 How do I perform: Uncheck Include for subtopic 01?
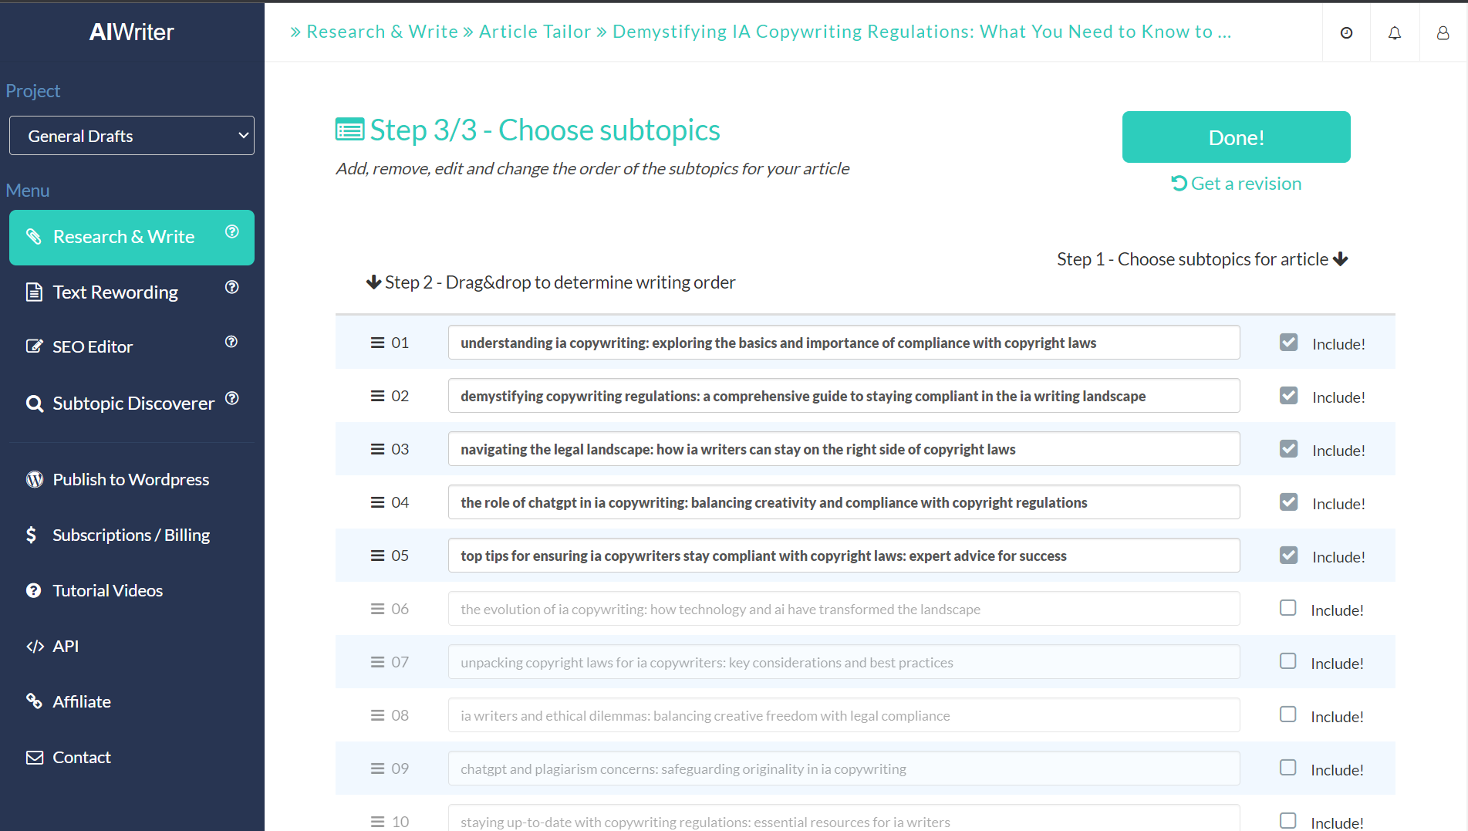click(x=1288, y=341)
